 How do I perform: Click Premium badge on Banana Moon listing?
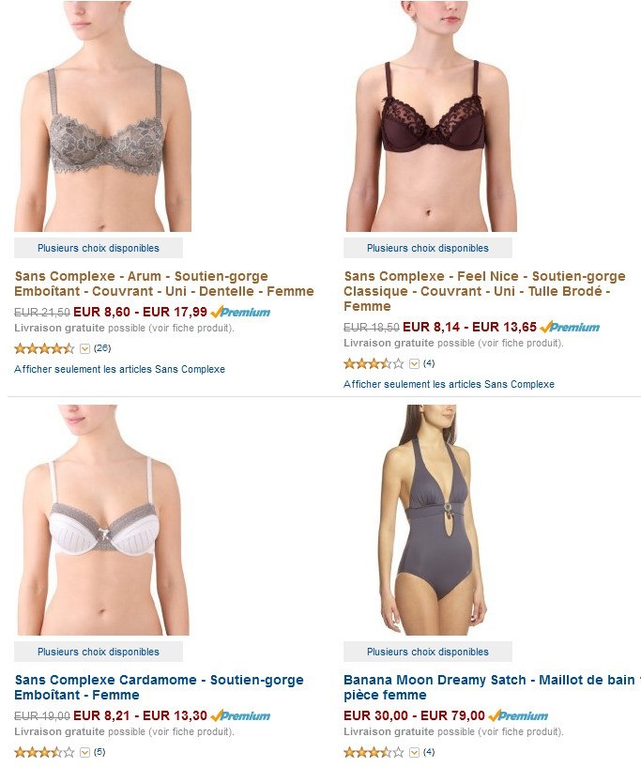[518, 716]
